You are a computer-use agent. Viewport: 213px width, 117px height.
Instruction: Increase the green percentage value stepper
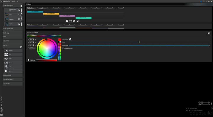click(x=33, y=42)
